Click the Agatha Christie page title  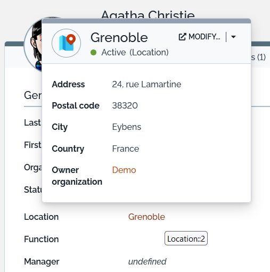tap(148, 14)
